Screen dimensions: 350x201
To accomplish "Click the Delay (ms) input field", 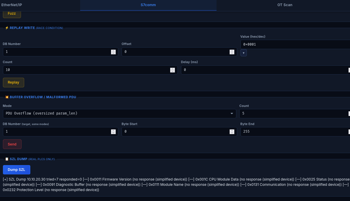I will [262, 70].
